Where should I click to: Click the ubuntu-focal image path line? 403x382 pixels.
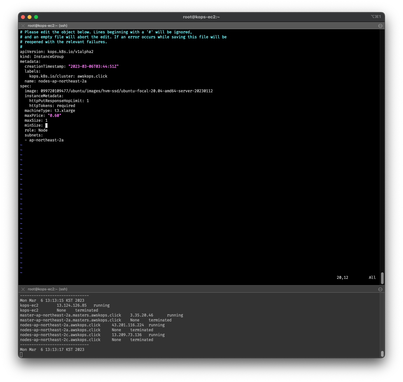click(x=119, y=91)
